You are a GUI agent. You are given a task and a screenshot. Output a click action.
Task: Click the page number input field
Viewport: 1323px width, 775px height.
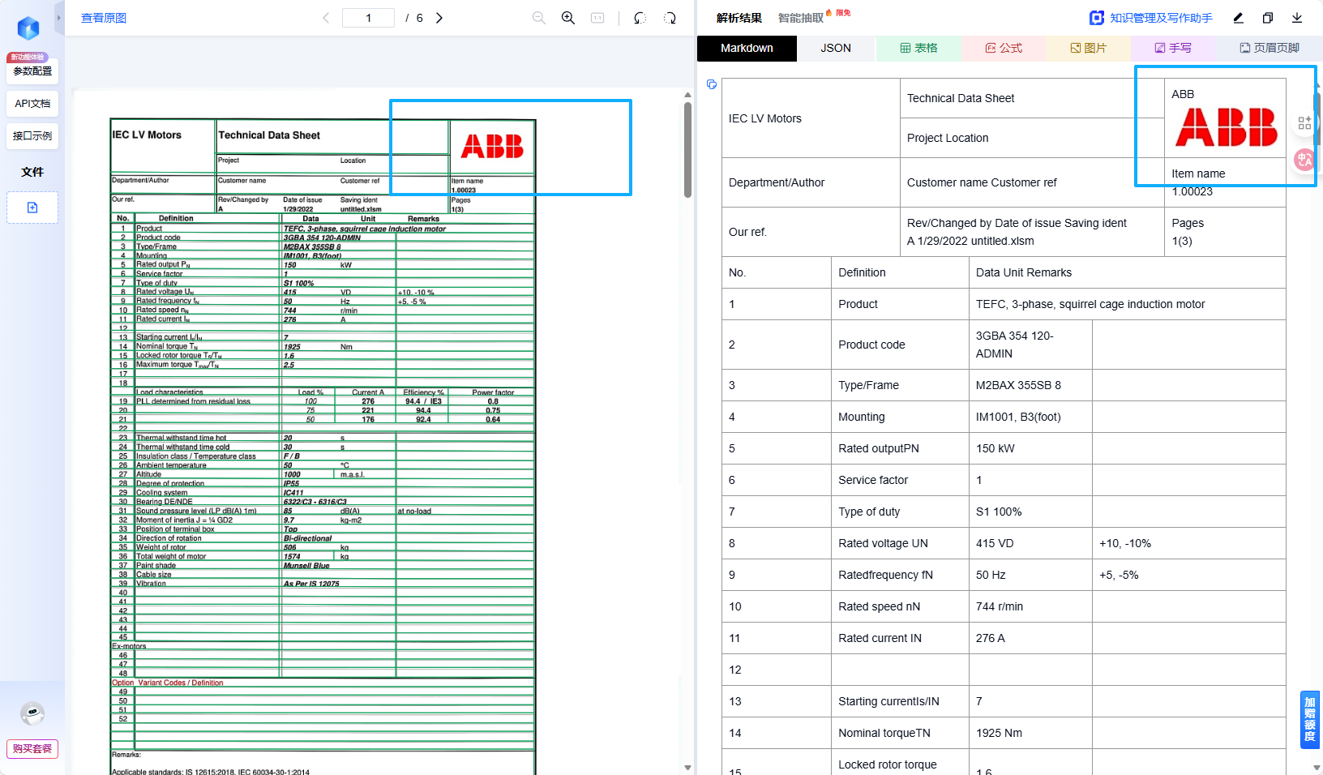368,18
